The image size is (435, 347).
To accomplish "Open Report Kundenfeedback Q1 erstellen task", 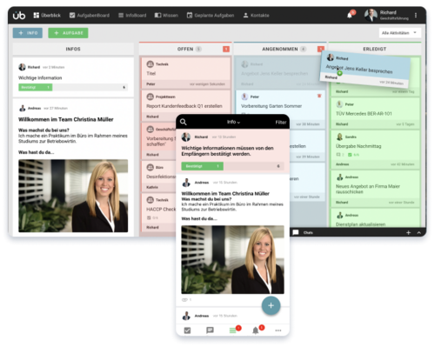I will [184, 106].
